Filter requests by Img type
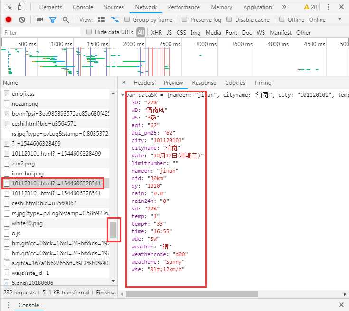Image resolution: width=349 pixels, height=311 pixels. (x=196, y=33)
